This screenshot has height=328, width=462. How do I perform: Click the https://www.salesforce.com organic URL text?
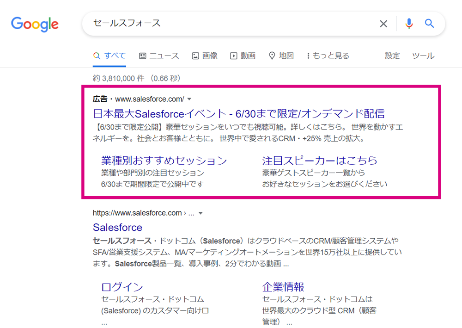(137, 213)
